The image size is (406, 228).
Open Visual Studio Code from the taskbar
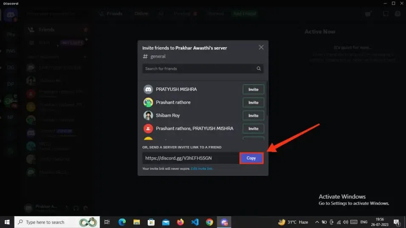pos(195,222)
